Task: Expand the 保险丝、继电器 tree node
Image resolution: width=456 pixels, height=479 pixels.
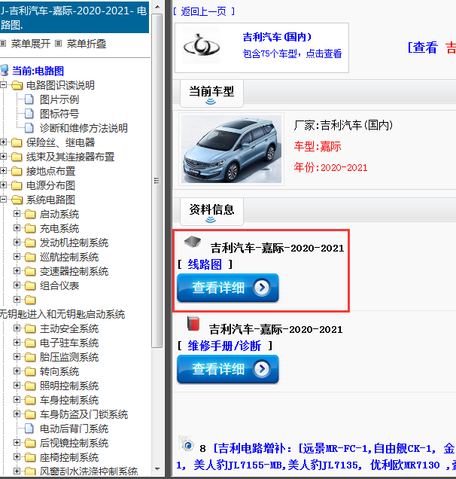Action: (x=3, y=142)
